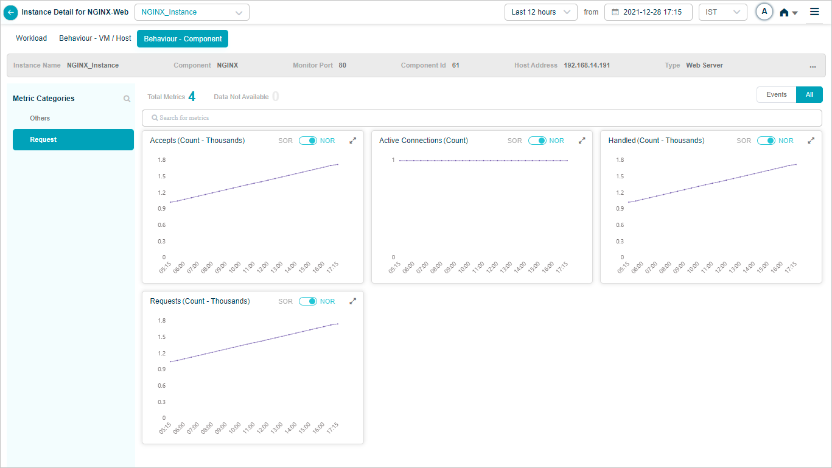
Task: Switch to Behaviour - VM / Host tab
Action: click(x=95, y=38)
